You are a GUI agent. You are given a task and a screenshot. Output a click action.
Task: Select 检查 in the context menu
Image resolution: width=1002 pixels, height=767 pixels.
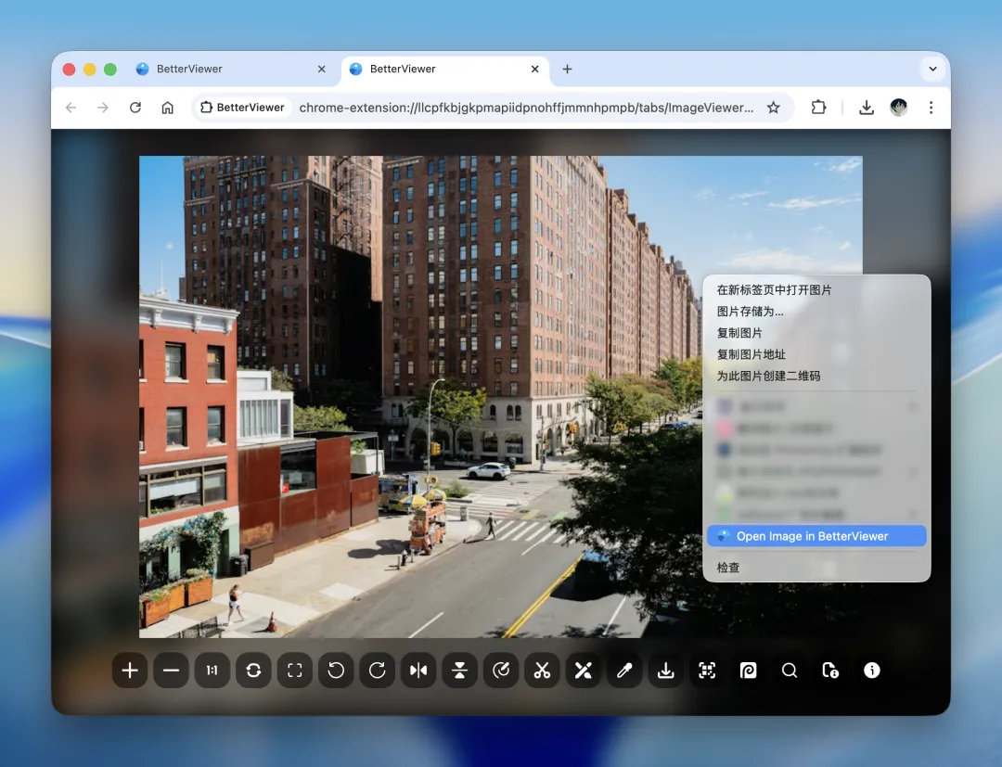(x=816, y=567)
